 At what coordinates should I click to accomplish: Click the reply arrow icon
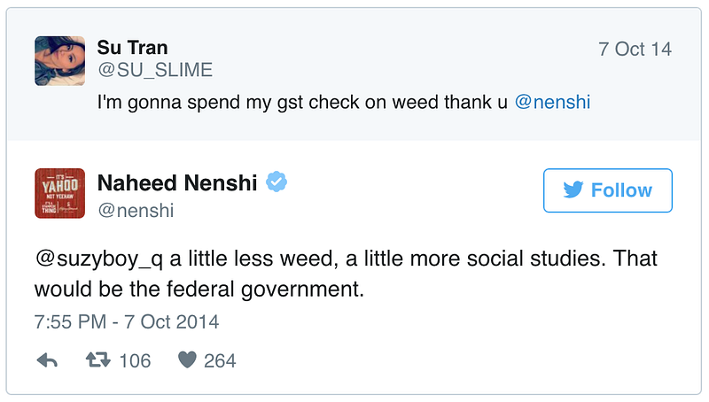tap(47, 360)
